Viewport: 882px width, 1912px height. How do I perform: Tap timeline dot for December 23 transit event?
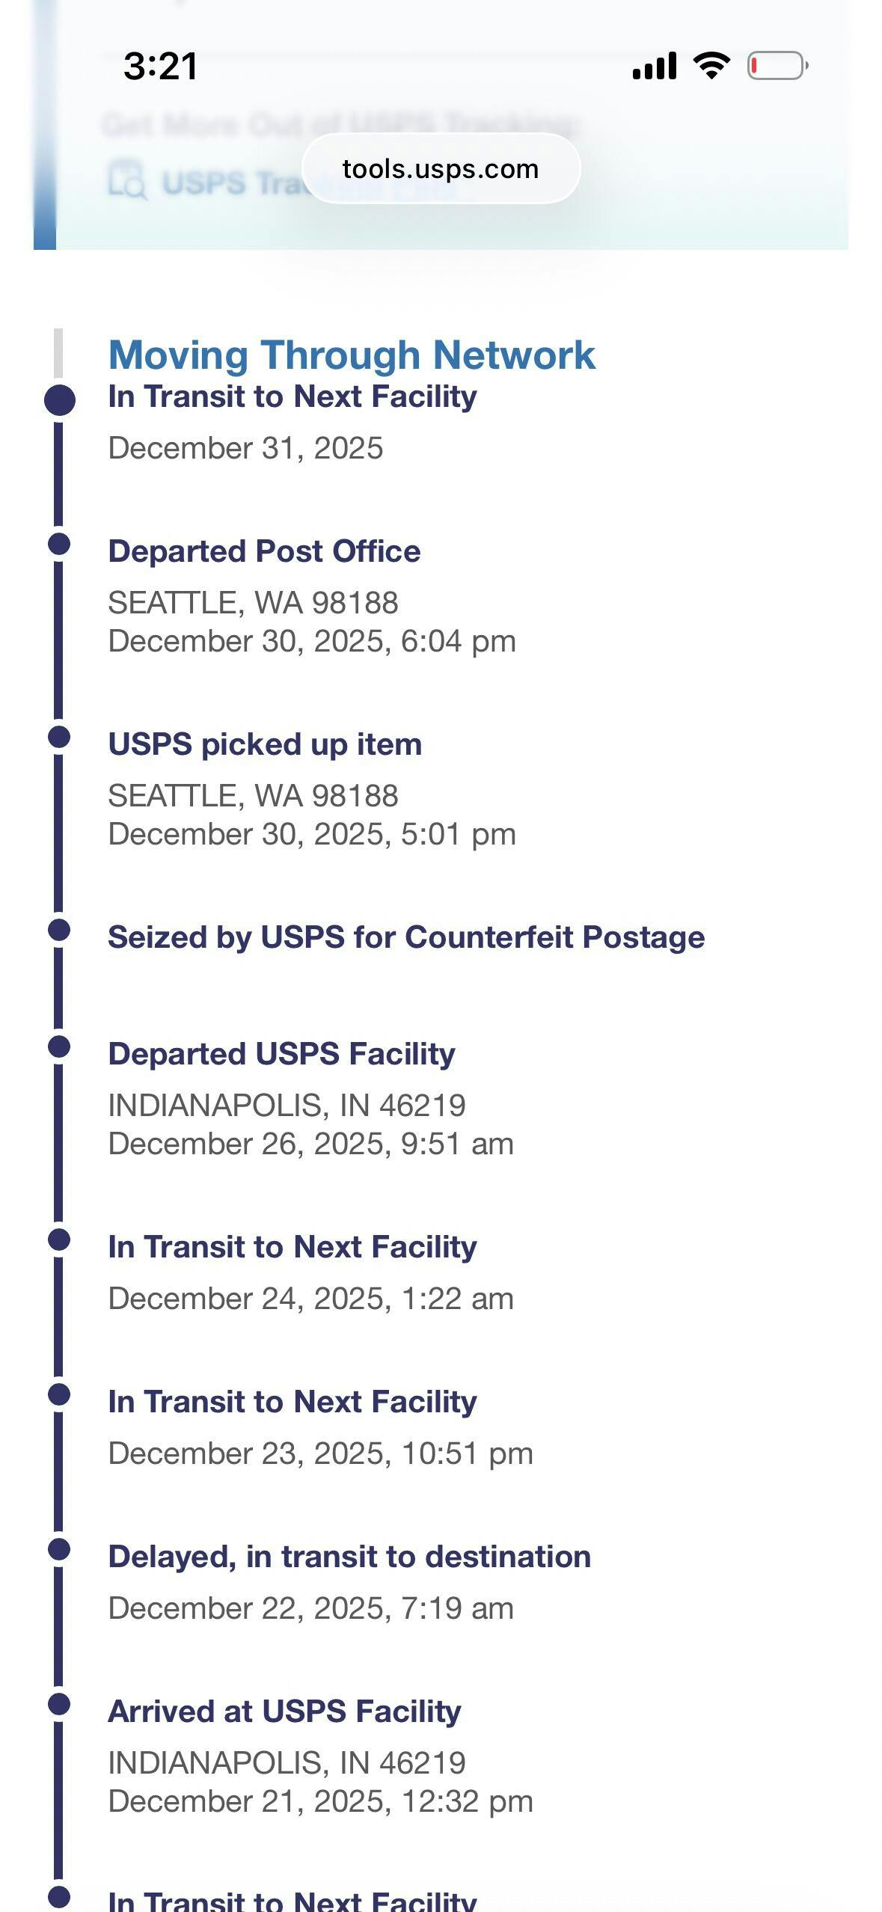tap(59, 1394)
